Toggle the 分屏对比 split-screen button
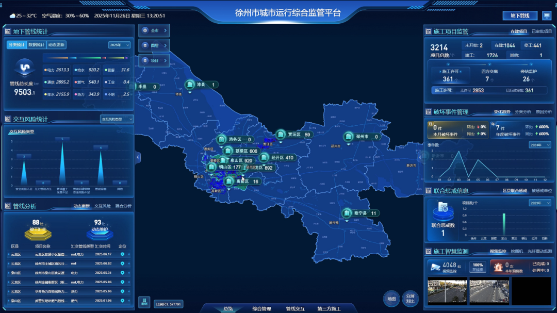The image size is (557, 313). 410,299
